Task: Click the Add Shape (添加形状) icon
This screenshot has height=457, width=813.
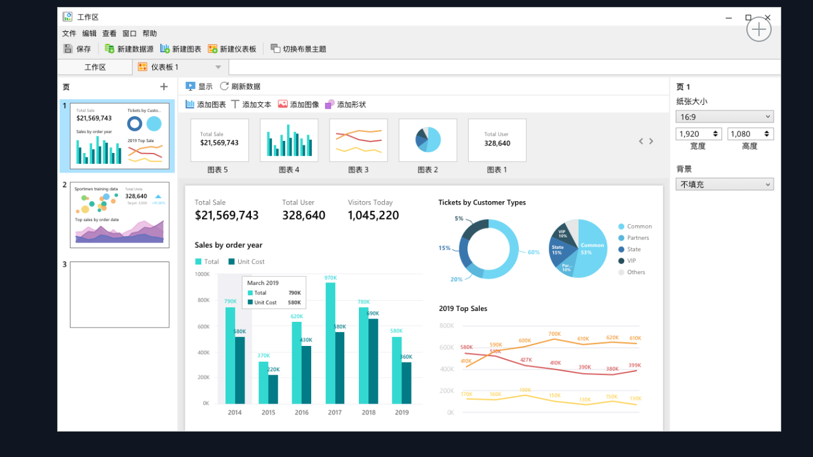Action: 330,104
